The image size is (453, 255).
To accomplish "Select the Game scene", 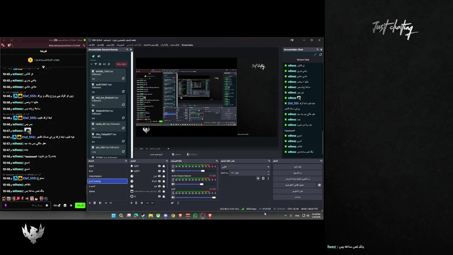I will [107, 191].
